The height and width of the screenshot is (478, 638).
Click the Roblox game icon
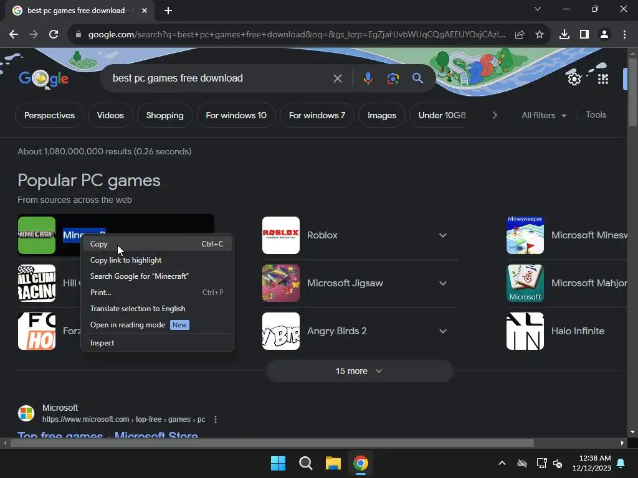281,235
